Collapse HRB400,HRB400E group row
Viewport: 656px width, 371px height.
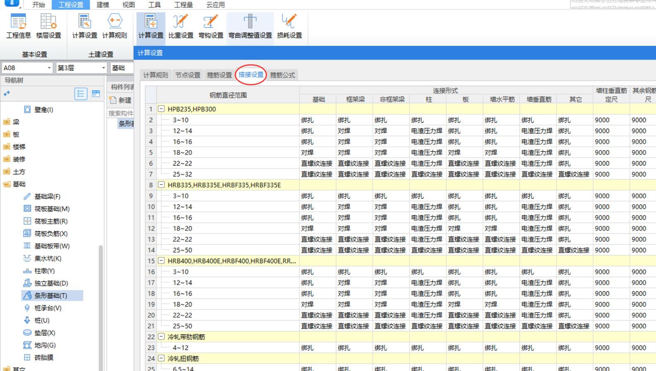click(x=161, y=261)
